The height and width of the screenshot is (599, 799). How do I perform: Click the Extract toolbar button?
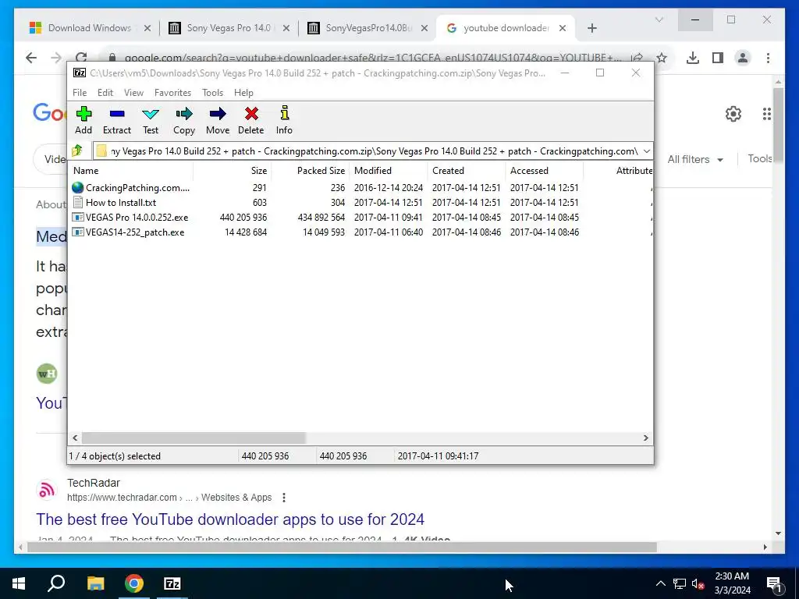(117, 120)
